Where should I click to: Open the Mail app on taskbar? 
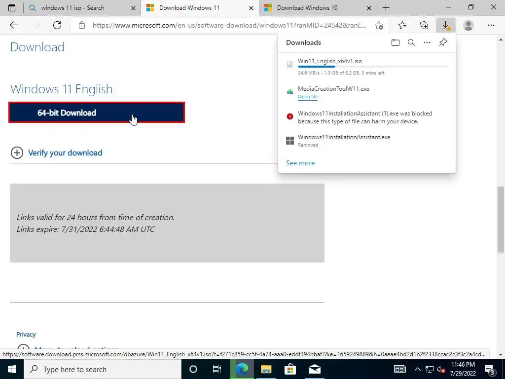[x=314, y=369]
